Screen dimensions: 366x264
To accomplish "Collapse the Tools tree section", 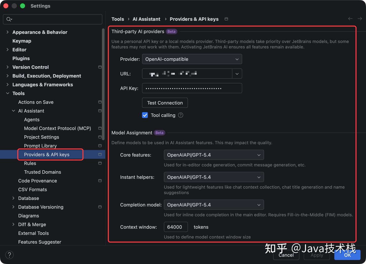I will click(7, 93).
